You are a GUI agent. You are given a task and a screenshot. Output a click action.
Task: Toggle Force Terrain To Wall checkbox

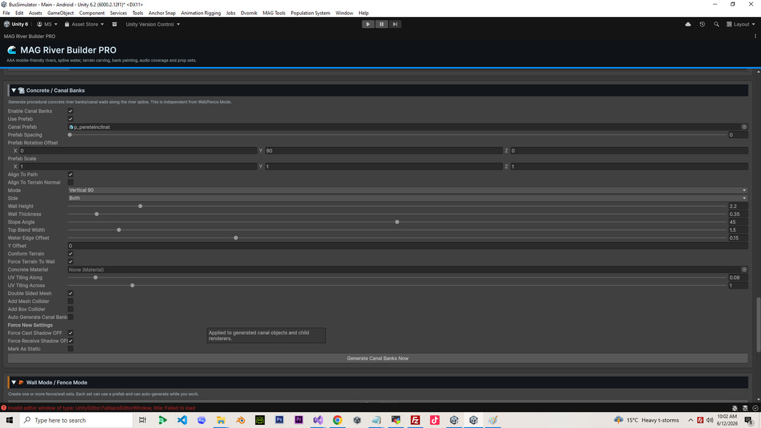click(x=70, y=262)
